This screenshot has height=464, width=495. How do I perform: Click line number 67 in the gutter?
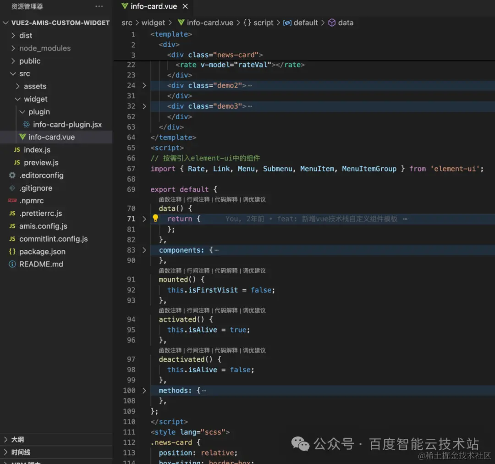pyautogui.click(x=131, y=169)
